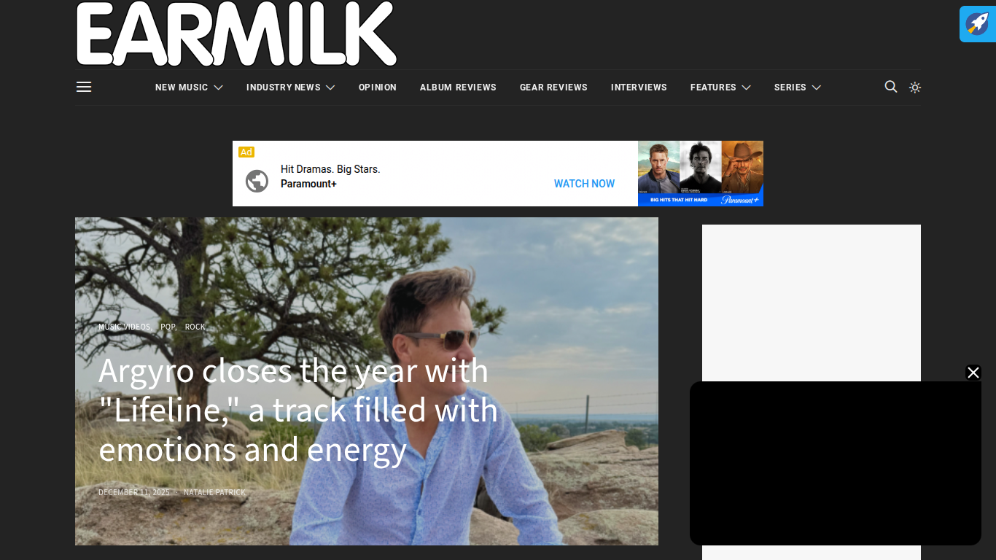Image resolution: width=996 pixels, height=560 pixels.
Task: Expand the Series menu chevron
Action: (x=816, y=87)
